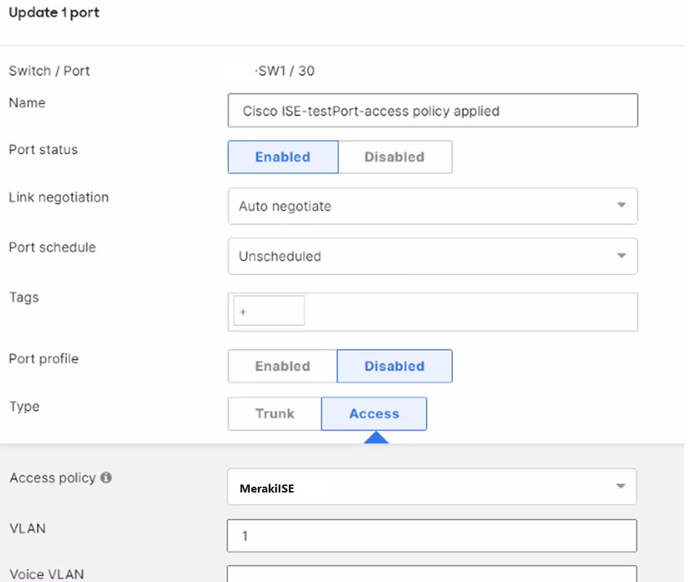
Task: Click the Port schedule dropdown chevron
Action: tap(621, 256)
